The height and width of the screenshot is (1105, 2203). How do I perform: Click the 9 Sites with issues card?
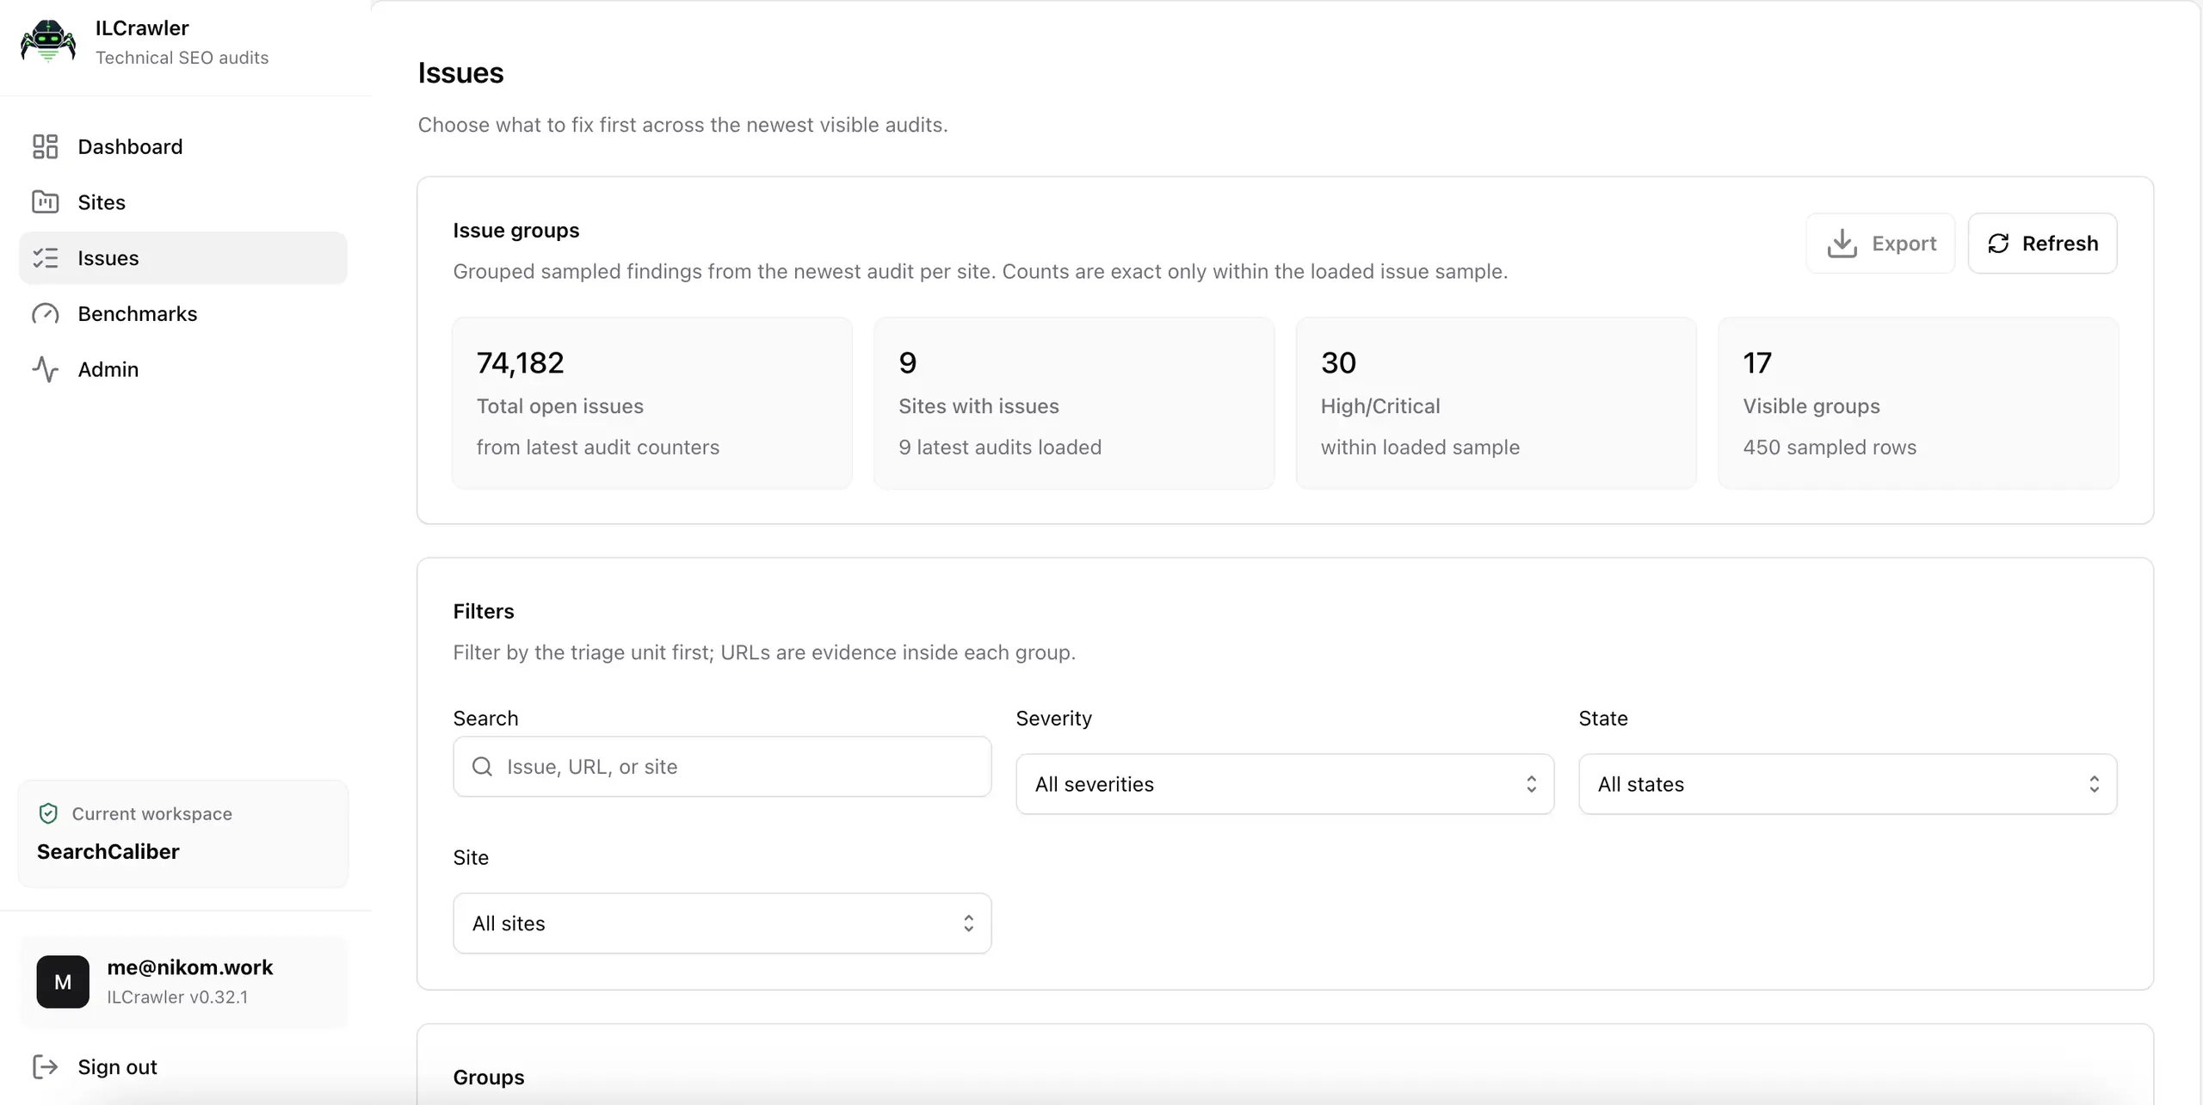tap(1074, 403)
